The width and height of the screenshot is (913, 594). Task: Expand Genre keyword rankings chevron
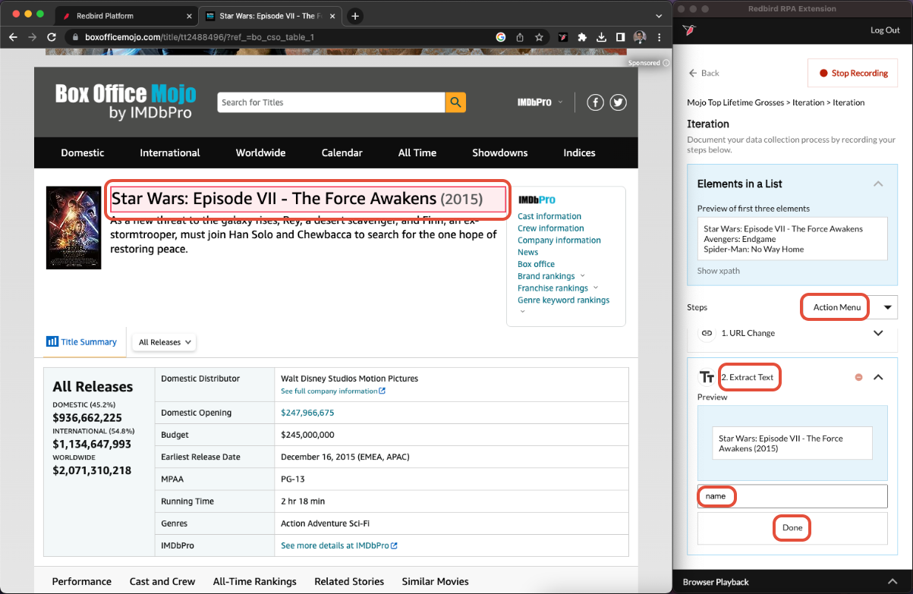click(x=522, y=311)
